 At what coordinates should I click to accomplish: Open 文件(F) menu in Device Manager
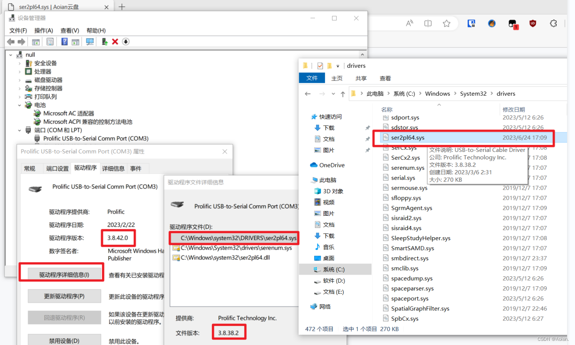coord(18,30)
